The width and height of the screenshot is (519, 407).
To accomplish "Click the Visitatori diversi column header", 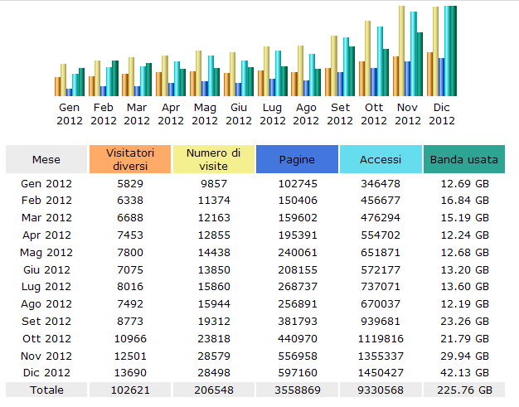I will coord(130,159).
